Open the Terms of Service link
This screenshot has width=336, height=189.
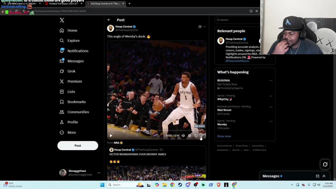click(x=224, y=146)
